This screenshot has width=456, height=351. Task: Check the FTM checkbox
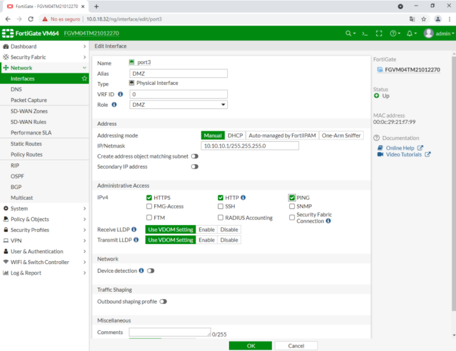click(149, 217)
